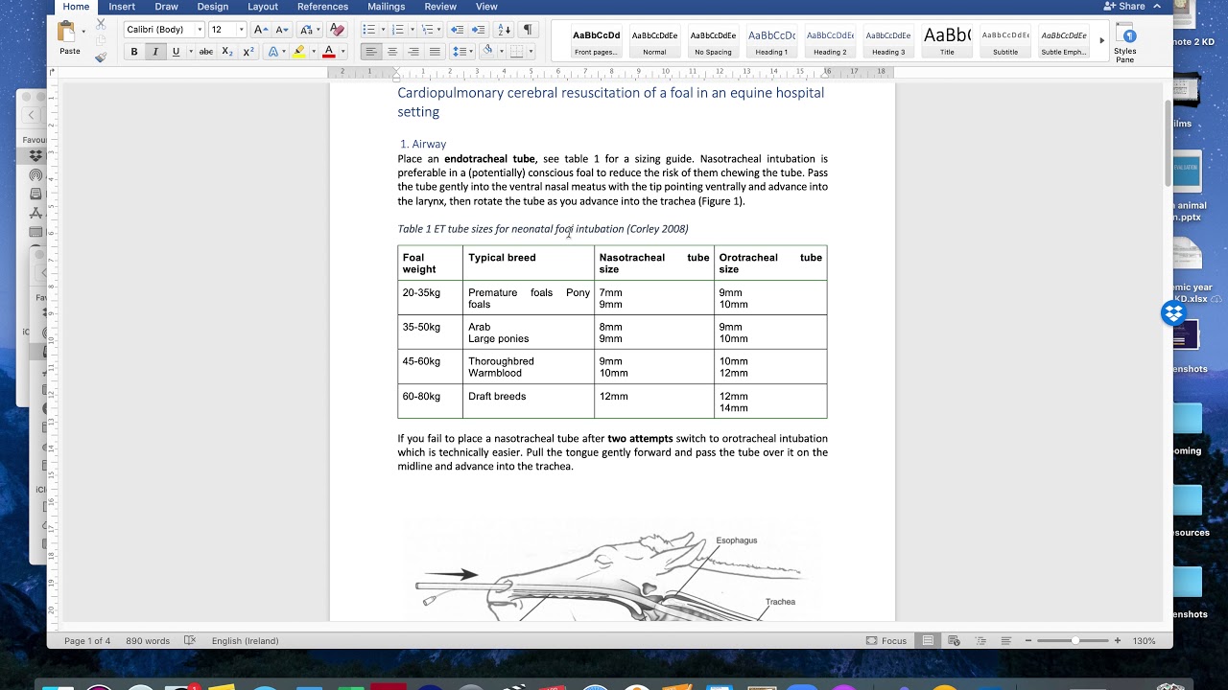1228x690 pixels.
Task: Clear all formatting with the eraser icon
Action: pyautogui.click(x=337, y=30)
